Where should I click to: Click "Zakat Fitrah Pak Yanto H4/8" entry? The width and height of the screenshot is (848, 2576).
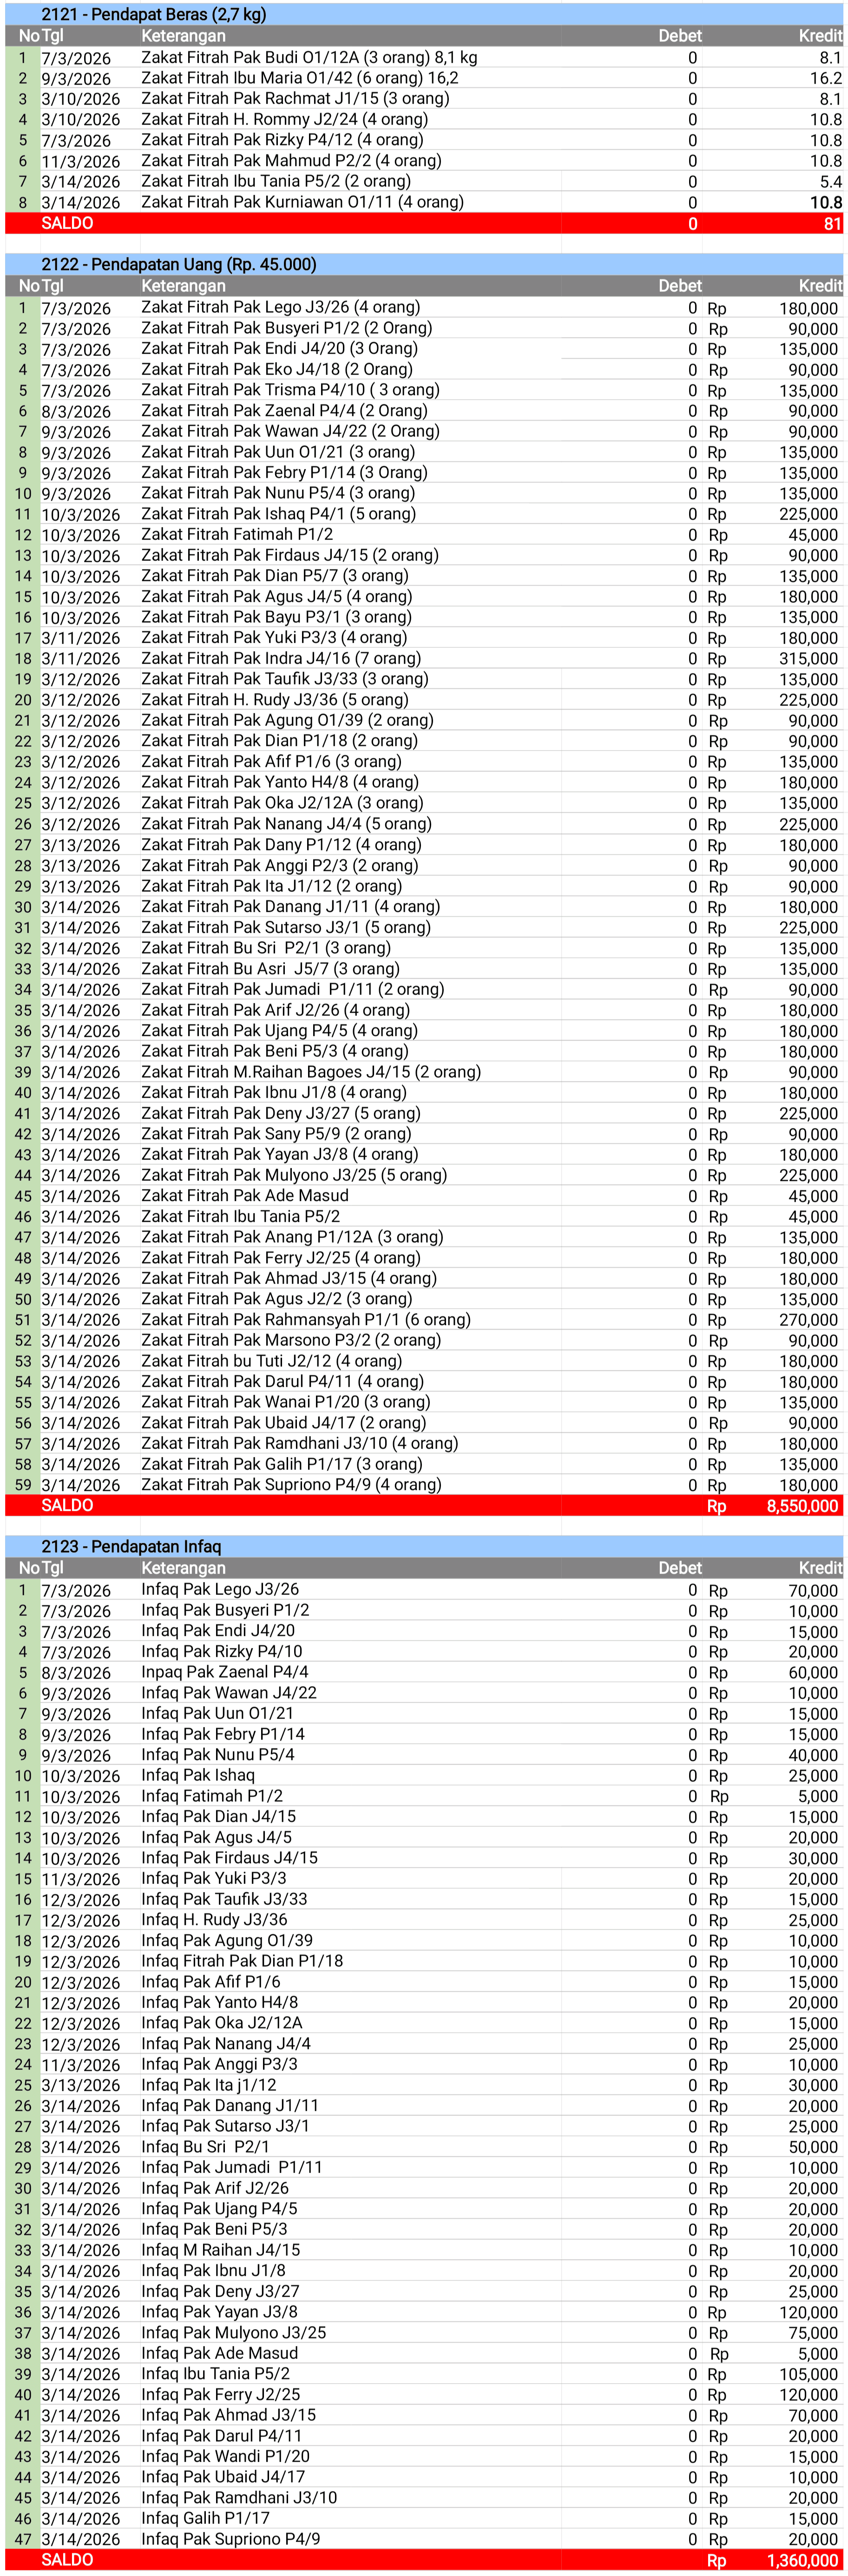click(x=280, y=782)
